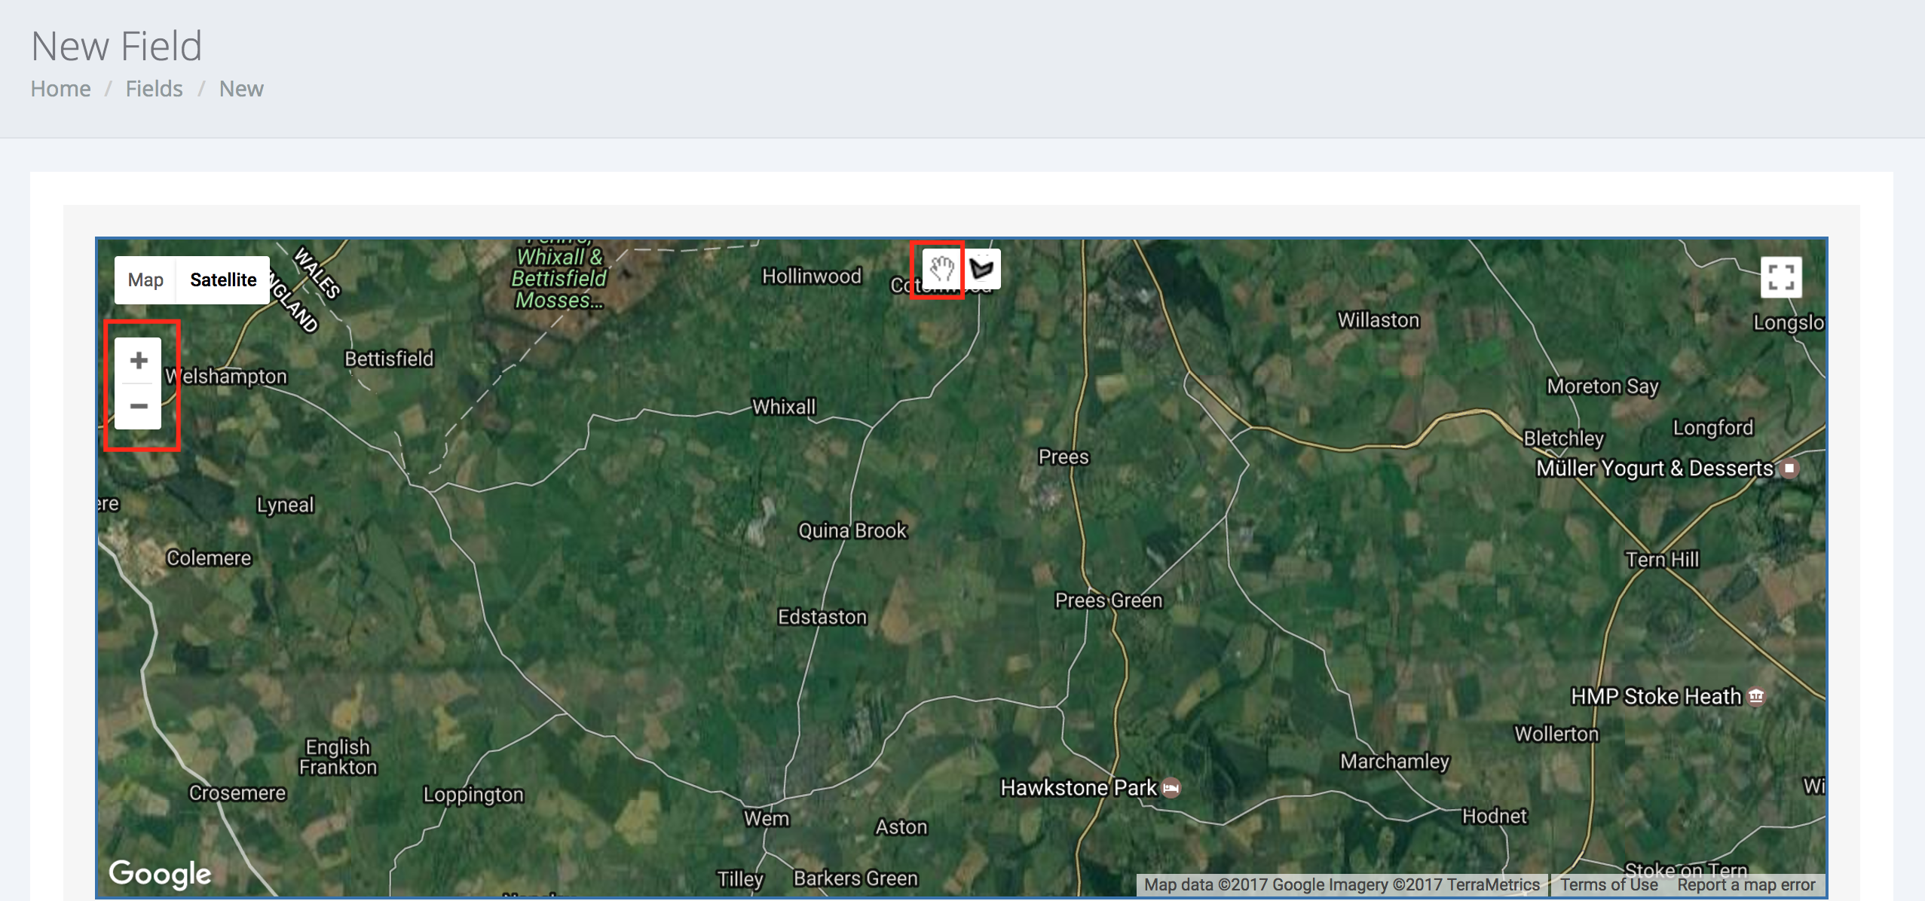This screenshot has width=1925, height=901.
Task: Click the Müller Yogurt & Desserts marker
Action: click(x=1789, y=469)
